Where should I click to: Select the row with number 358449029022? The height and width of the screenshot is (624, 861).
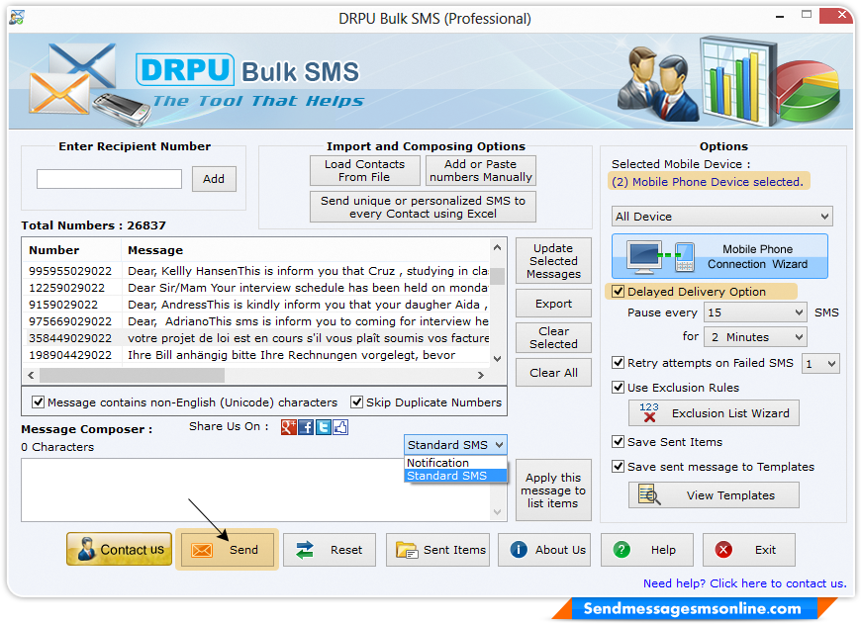coord(256,338)
